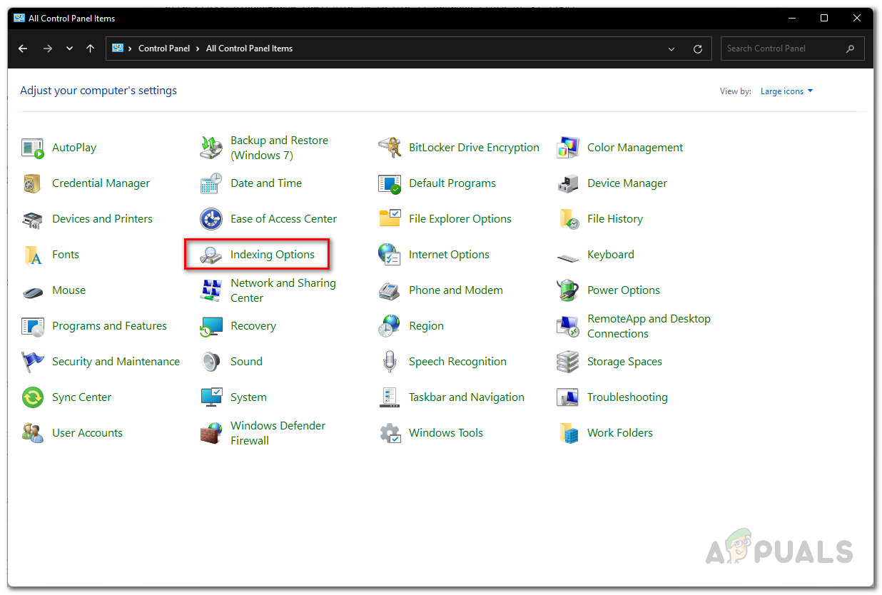Open the Work Folders icon
The height and width of the screenshot is (595, 882).
(568, 433)
